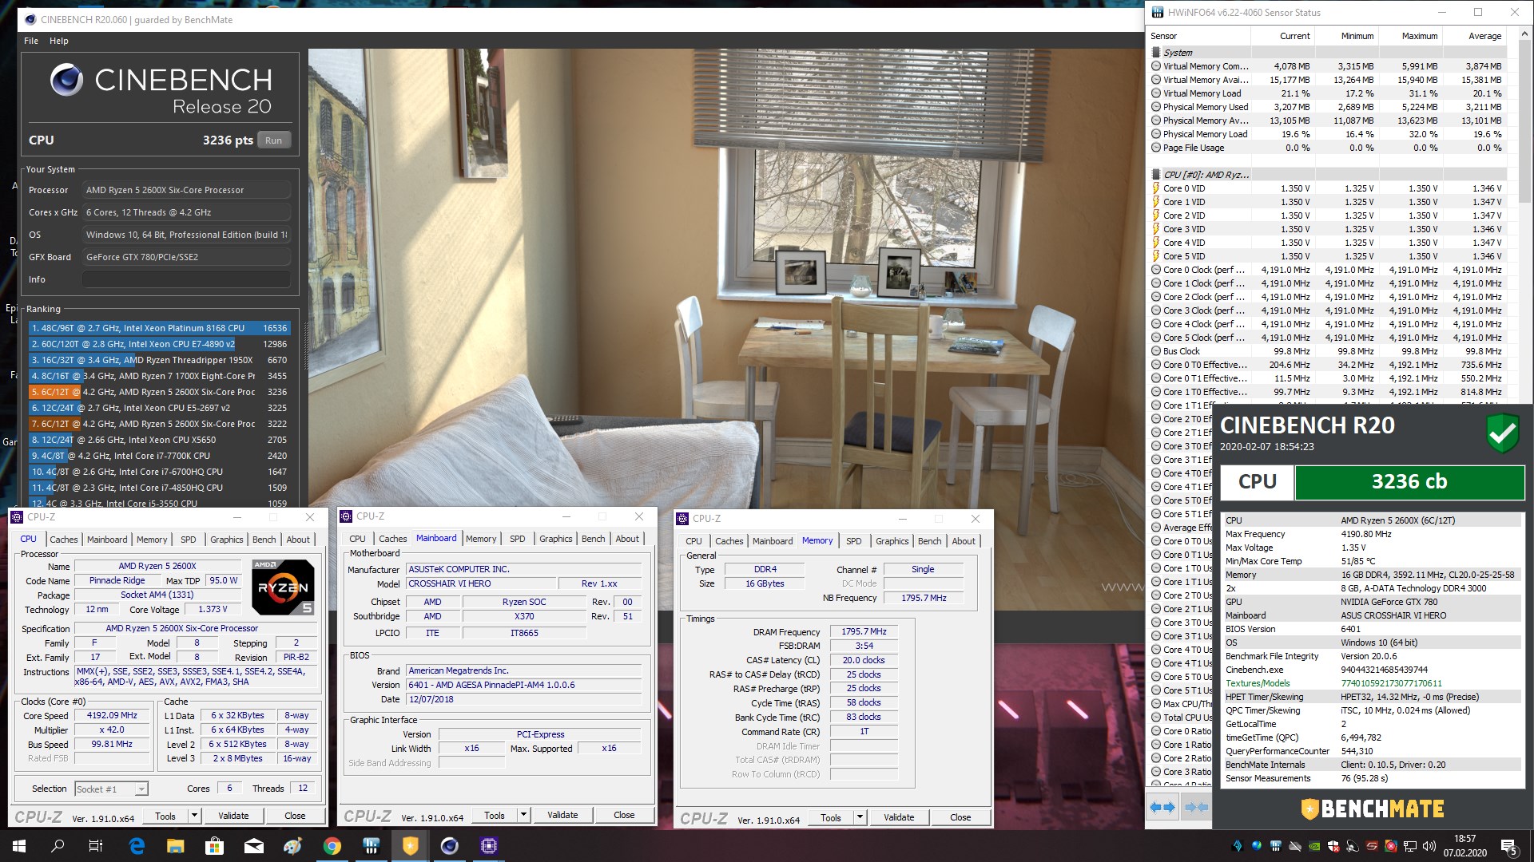Click the clock icon beside Bus Clock
Image resolution: width=1534 pixels, height=862 pixels.
(1156, 351)
